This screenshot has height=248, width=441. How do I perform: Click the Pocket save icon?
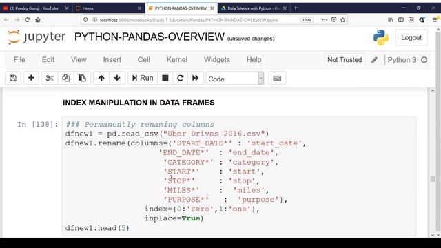click(334, 20)
